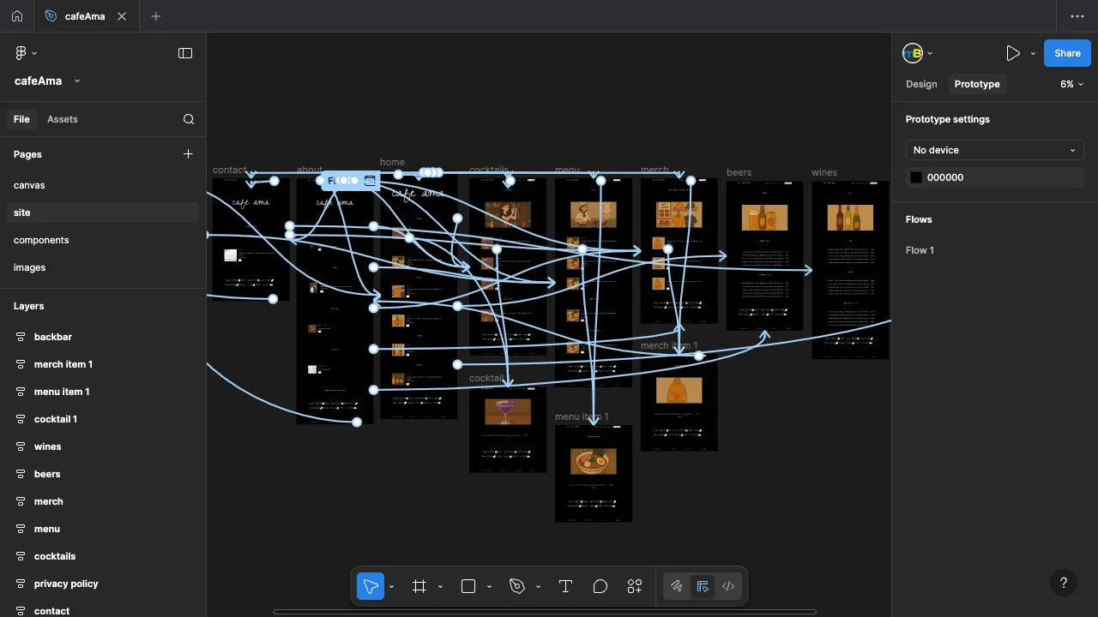Viewport: 1098px width, 617px height.
Task: Open the 6% zoom level dropdown
Action: [x=1071, y=84]
